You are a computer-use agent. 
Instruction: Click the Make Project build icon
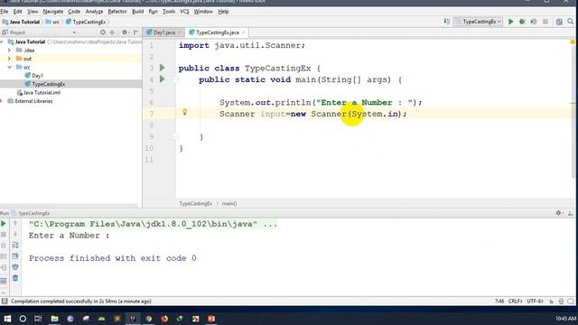pos(446,22)
